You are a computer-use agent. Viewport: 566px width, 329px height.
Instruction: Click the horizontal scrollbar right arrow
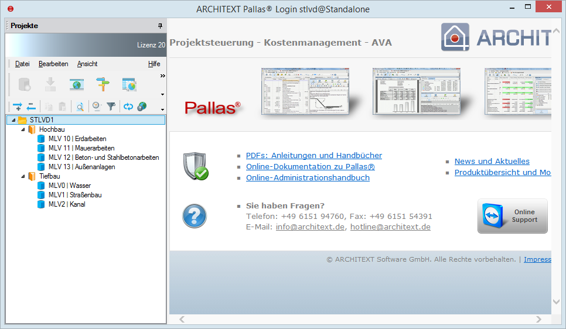point(538,319)
